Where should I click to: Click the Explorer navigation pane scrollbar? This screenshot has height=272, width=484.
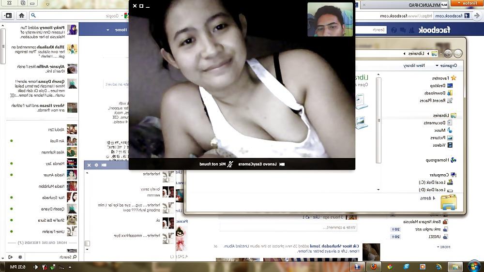pyautogui.click(x=378, y=121)
